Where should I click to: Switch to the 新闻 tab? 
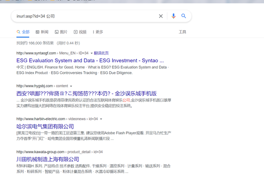42,32
